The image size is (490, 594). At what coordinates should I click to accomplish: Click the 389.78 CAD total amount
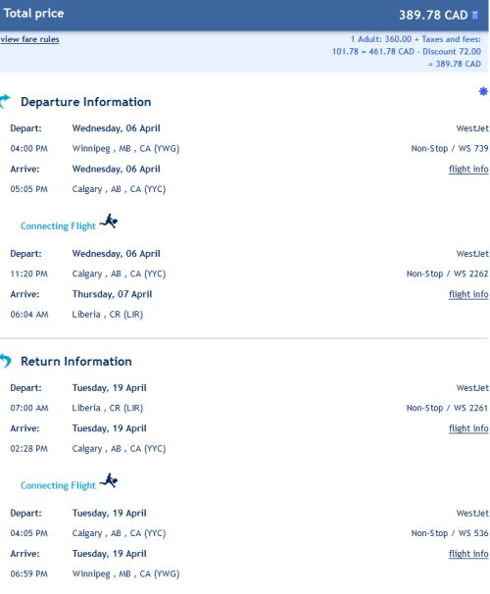[433, 15]
